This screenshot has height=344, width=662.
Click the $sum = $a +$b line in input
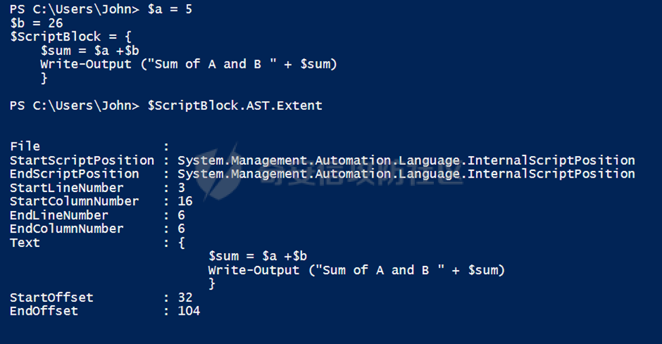pos(90,51)
